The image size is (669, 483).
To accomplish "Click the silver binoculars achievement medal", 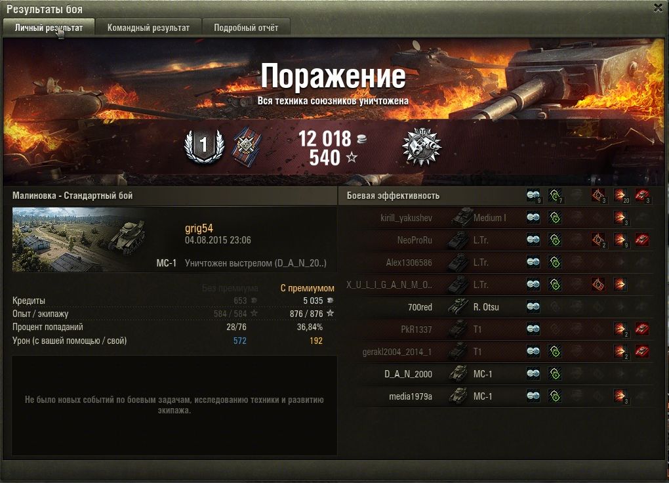I will 422,146.
